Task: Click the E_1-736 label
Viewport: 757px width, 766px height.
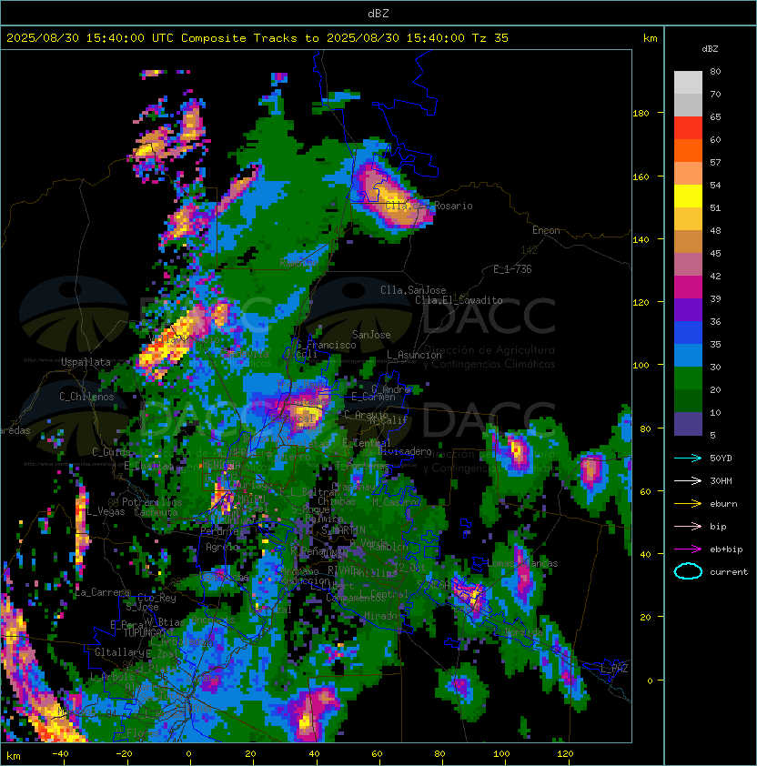Action: (512, 269)
